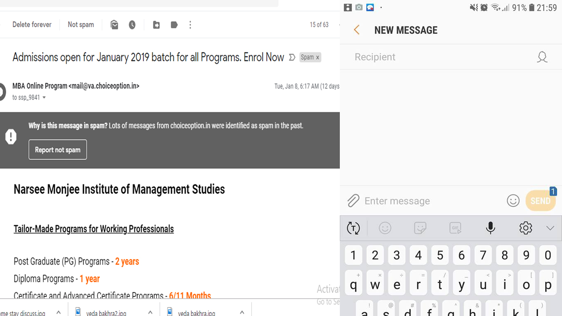Tap the number 8 key
The width and height of the screenshot is (562, 316).
pyautogui.click(x=505, y=255)
